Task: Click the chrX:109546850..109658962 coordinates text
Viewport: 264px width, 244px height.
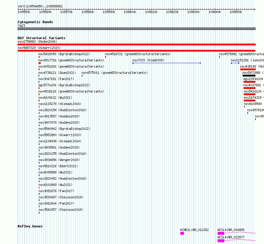Action: pyautogui.click(x=40, y=6)
